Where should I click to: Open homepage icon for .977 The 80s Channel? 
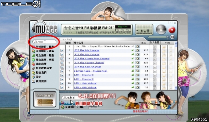click(137, 50)
